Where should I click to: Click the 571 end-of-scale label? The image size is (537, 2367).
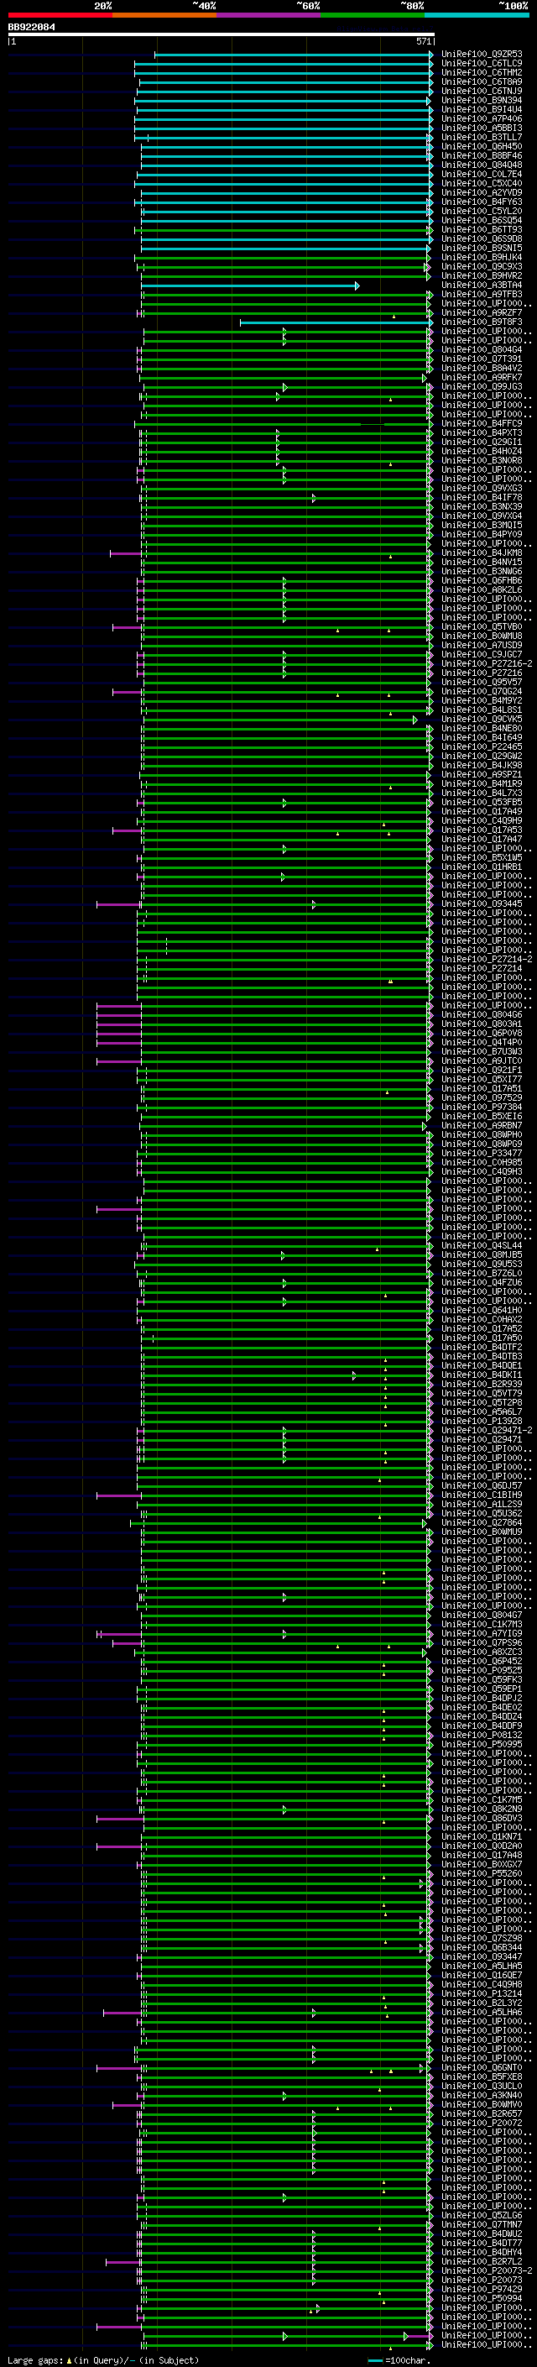[423, 42]
